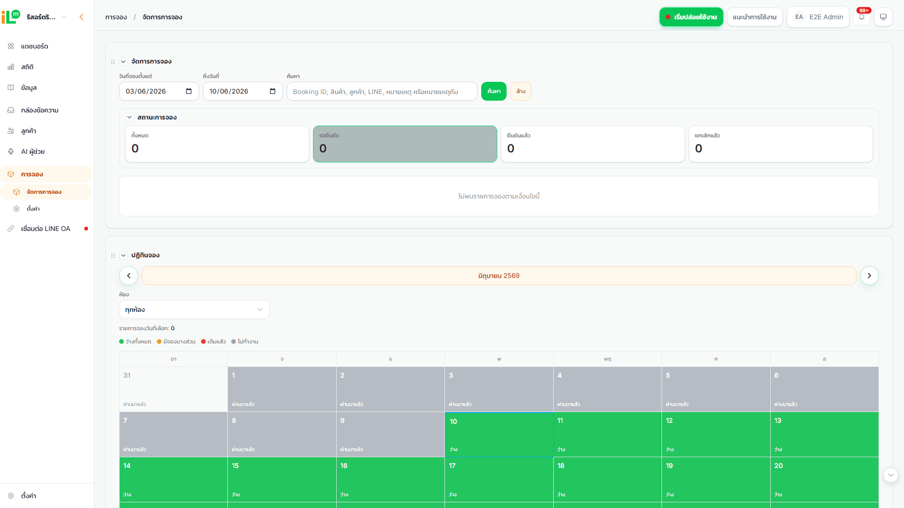Filter by รอยืนยัน status card
The height and width of the screenshot is (508, 904).
point(405,144)
